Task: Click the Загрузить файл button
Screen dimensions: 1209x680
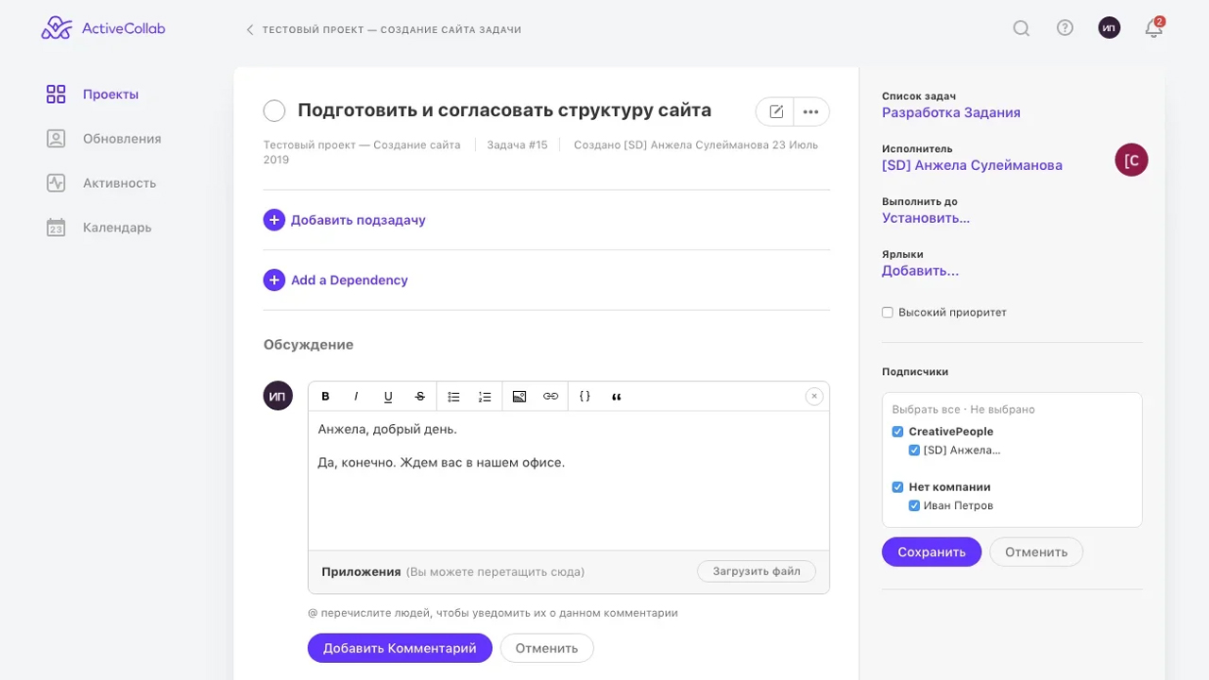Action: [756, 571]
